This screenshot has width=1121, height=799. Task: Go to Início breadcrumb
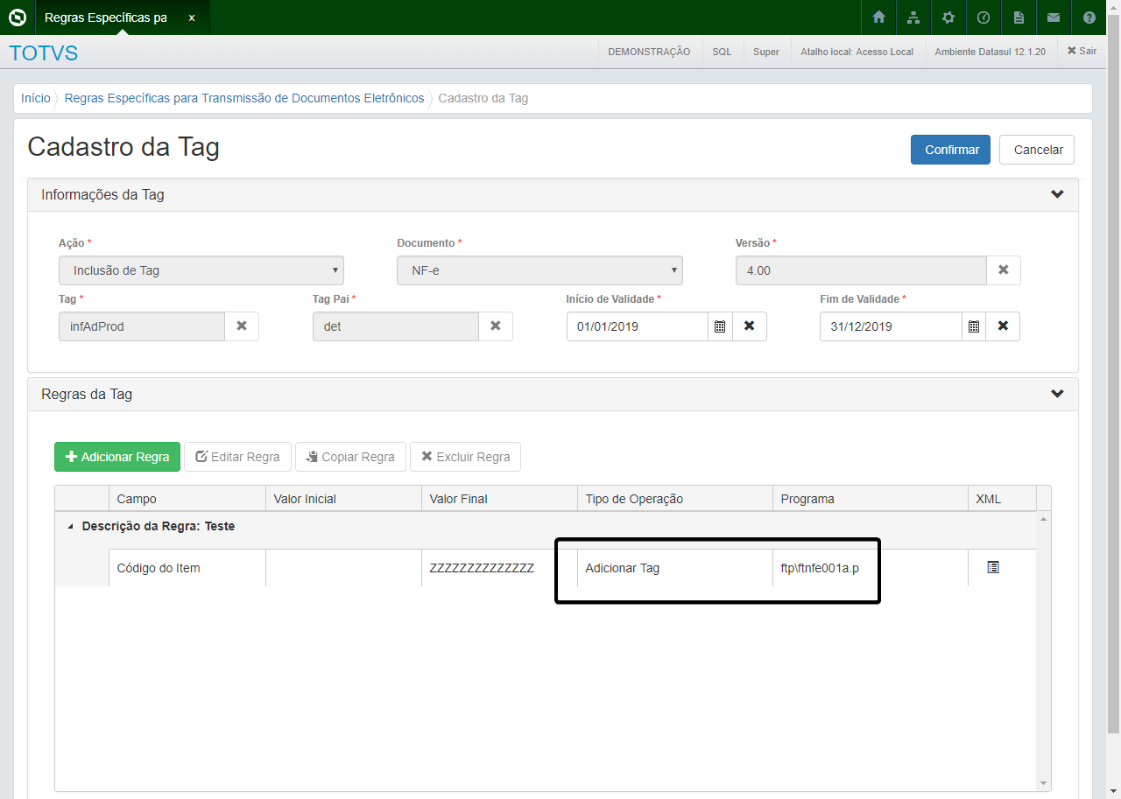pos(36,98)
